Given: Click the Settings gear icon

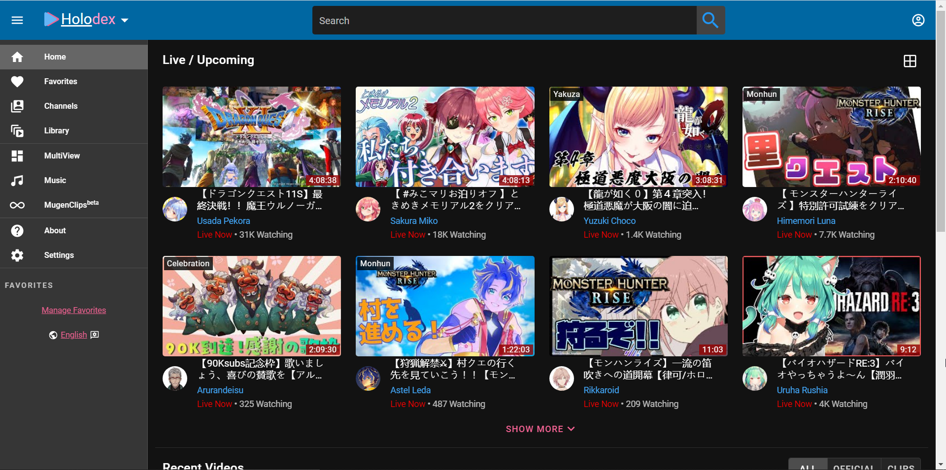Looking at the screenshot, I should coord(17,255).
